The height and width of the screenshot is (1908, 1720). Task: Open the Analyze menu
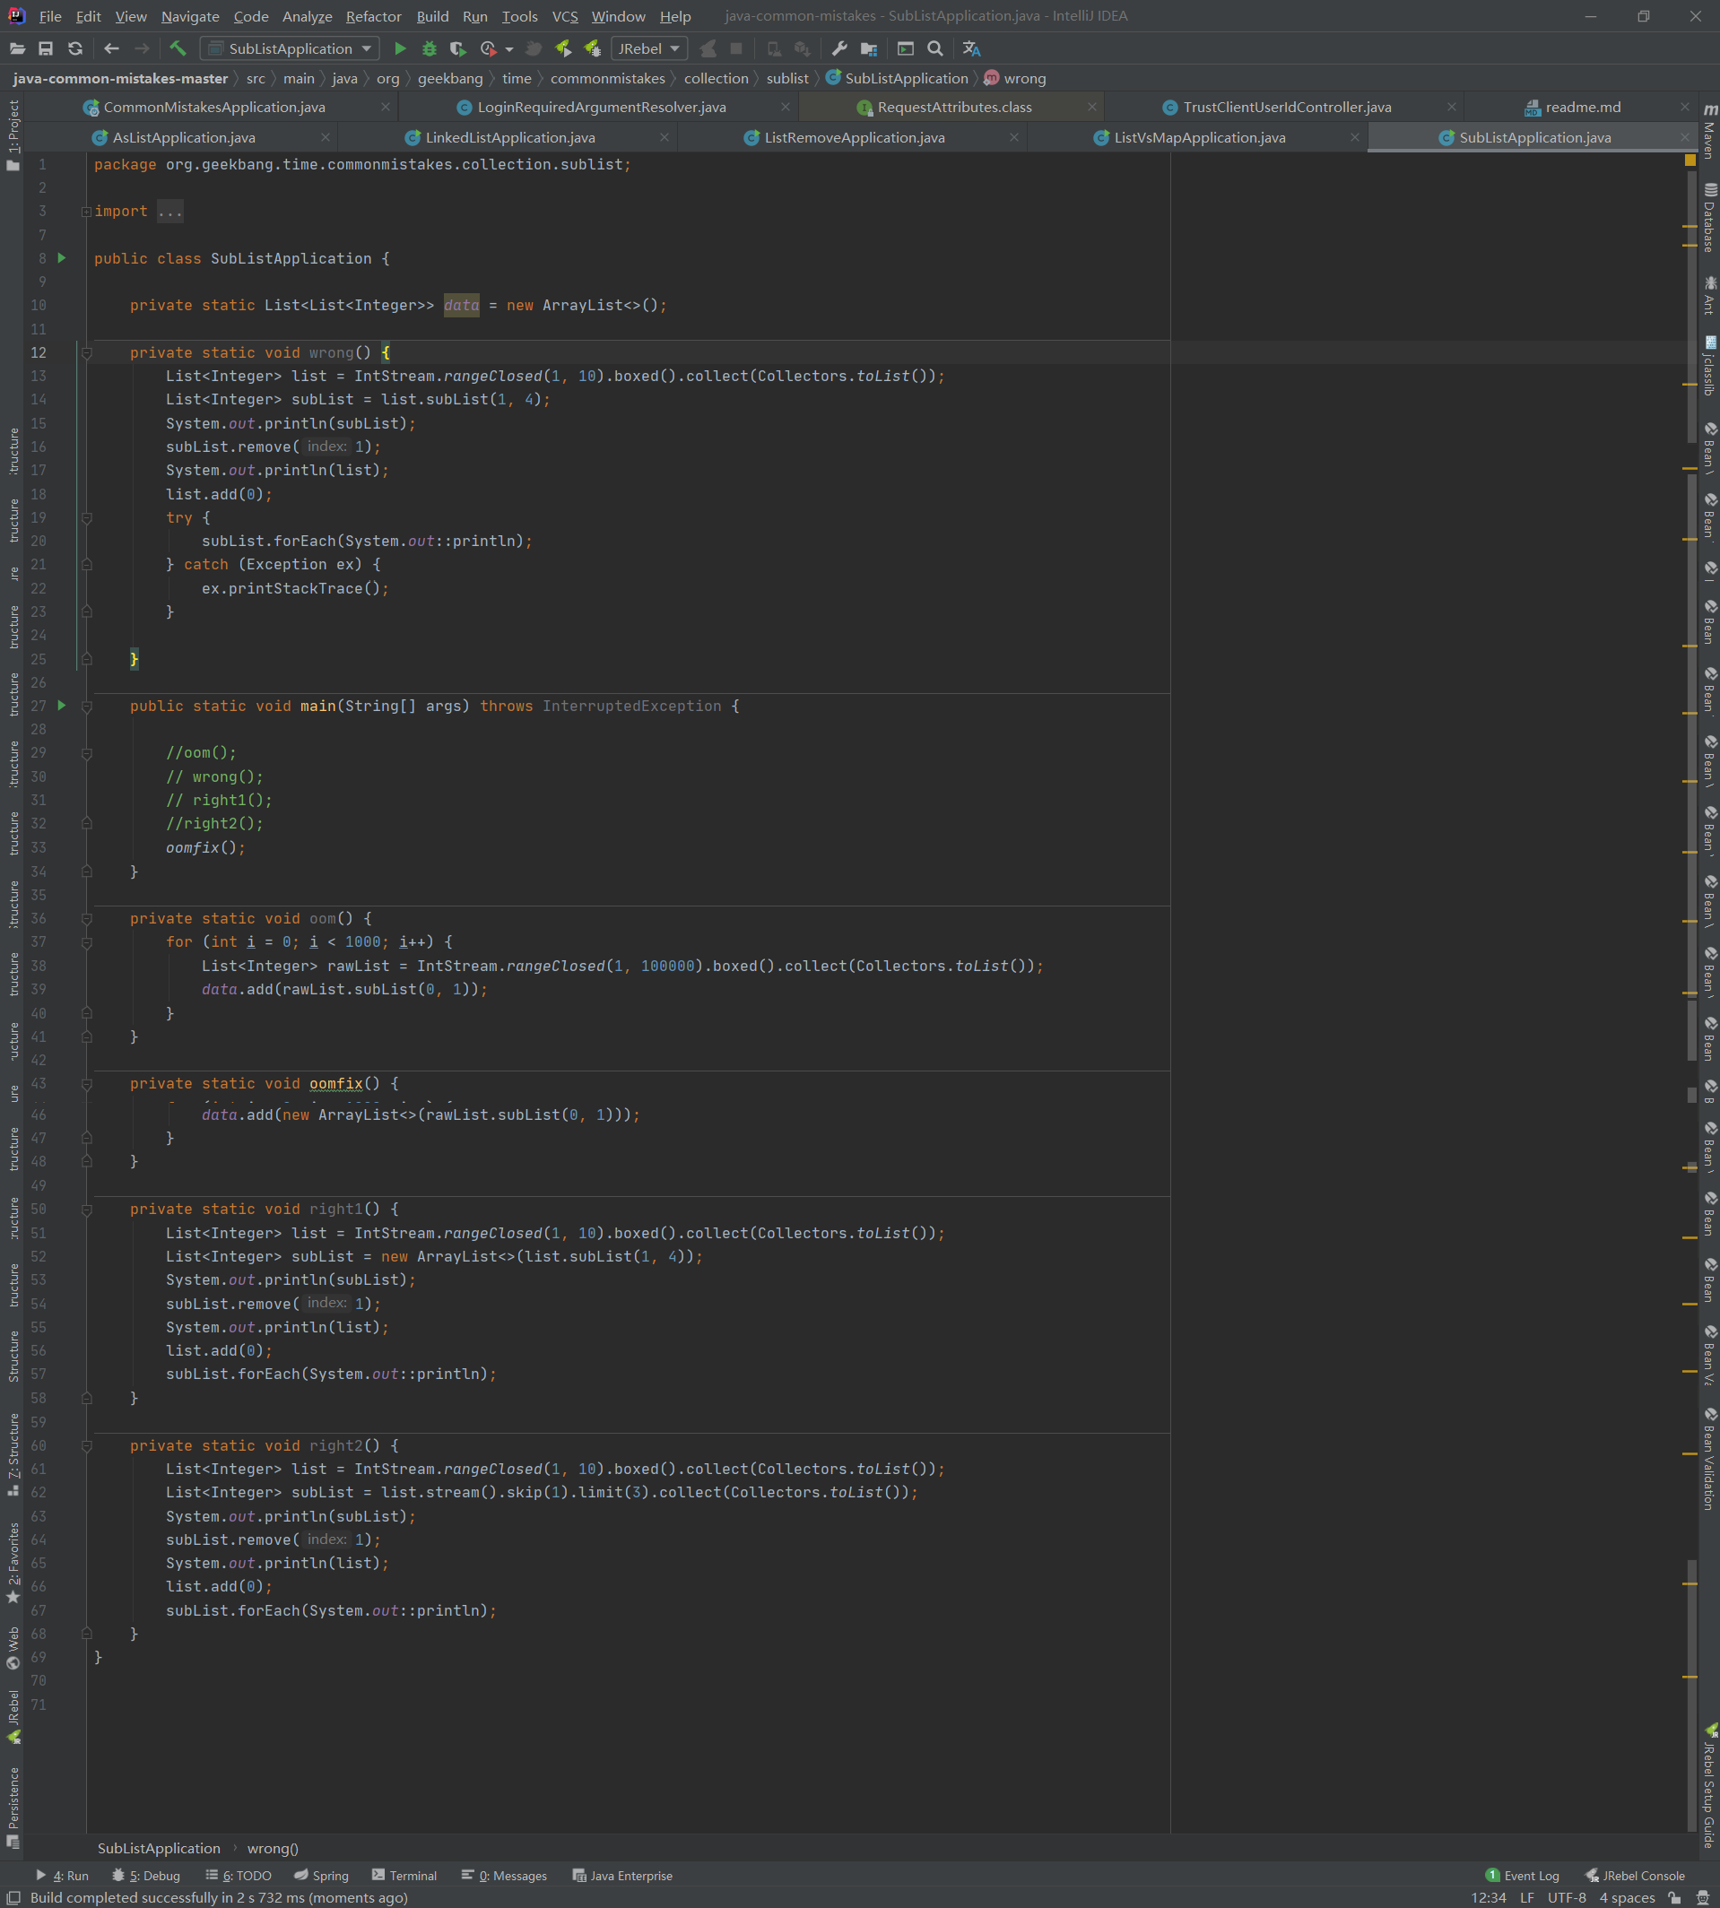pyautogui.click(x=307, y=16)
